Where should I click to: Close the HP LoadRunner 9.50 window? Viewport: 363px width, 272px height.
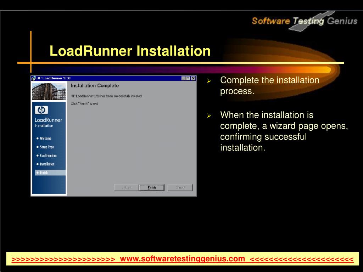pyautogui.click(x=193, y=78)
